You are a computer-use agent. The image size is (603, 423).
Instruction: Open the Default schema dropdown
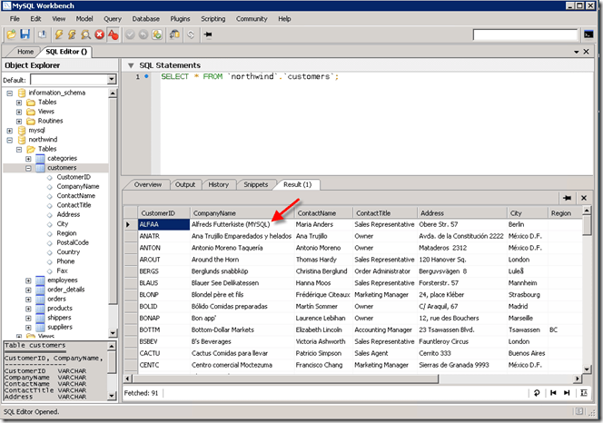point(112,79)
